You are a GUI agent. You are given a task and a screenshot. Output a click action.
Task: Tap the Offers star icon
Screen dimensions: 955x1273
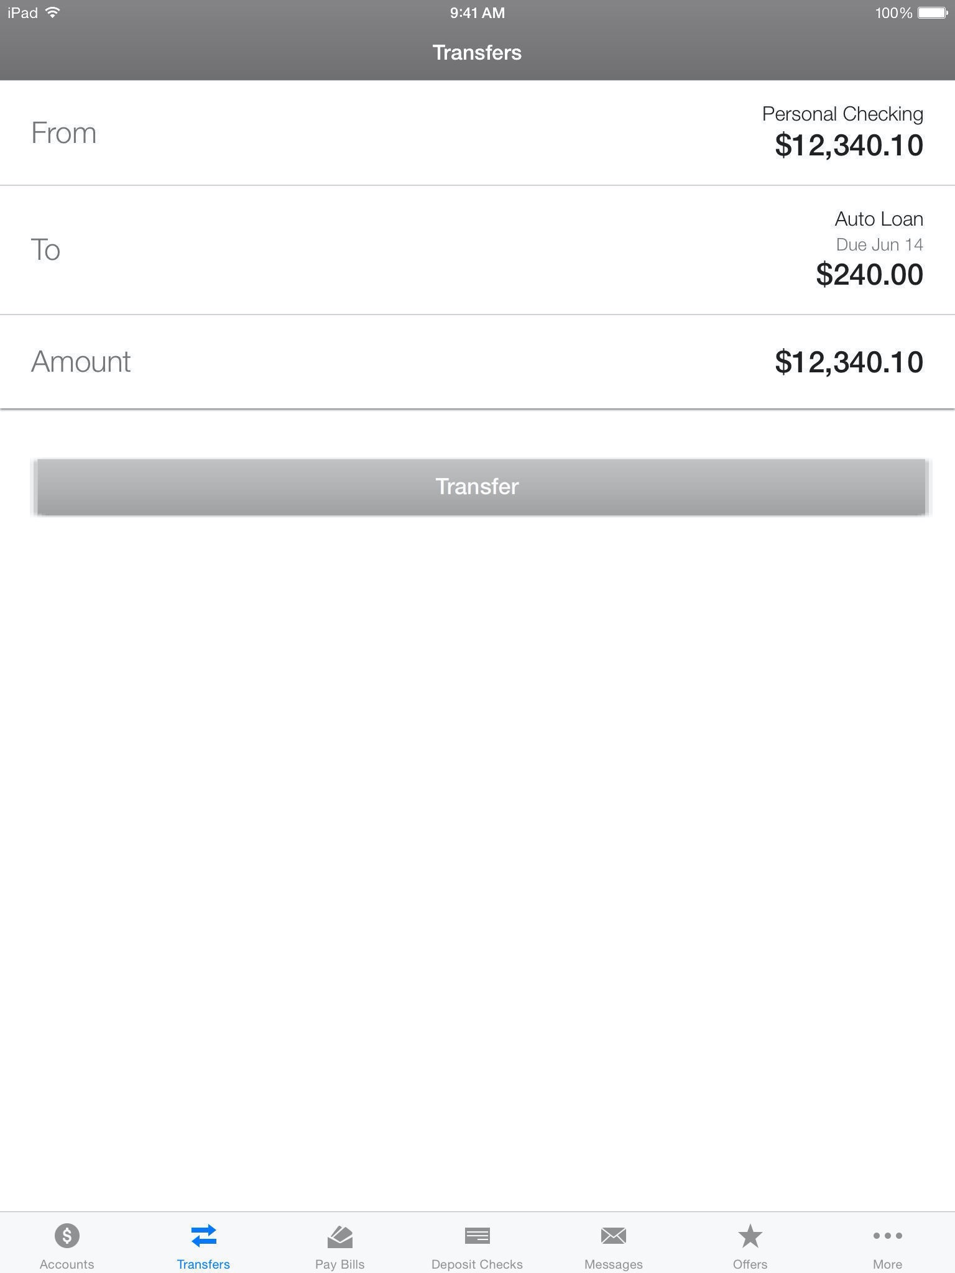coord(750,1235)
